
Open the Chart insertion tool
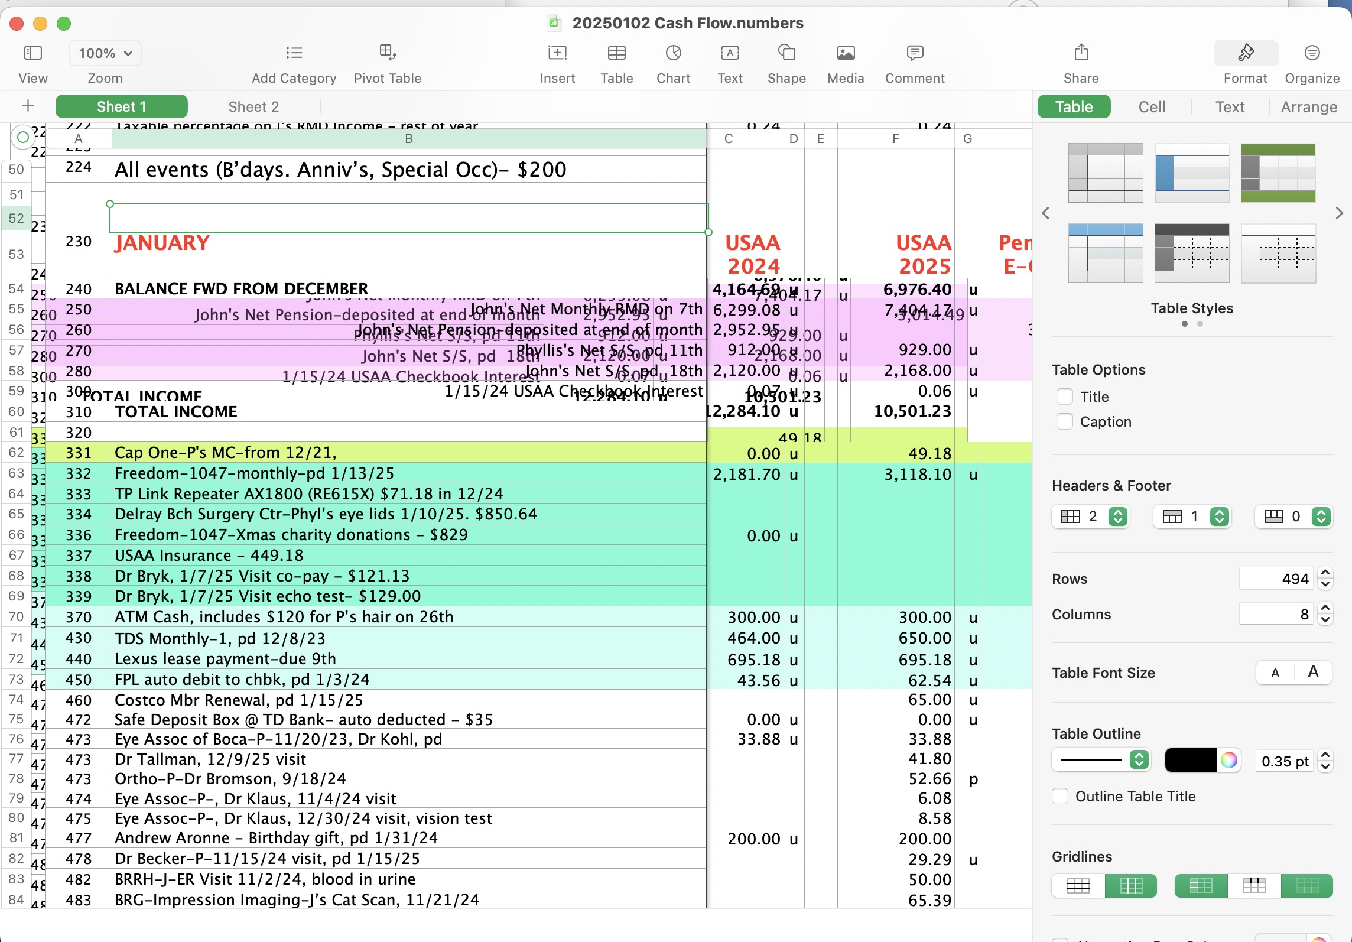pyautogui.click(x=673, y=53)
